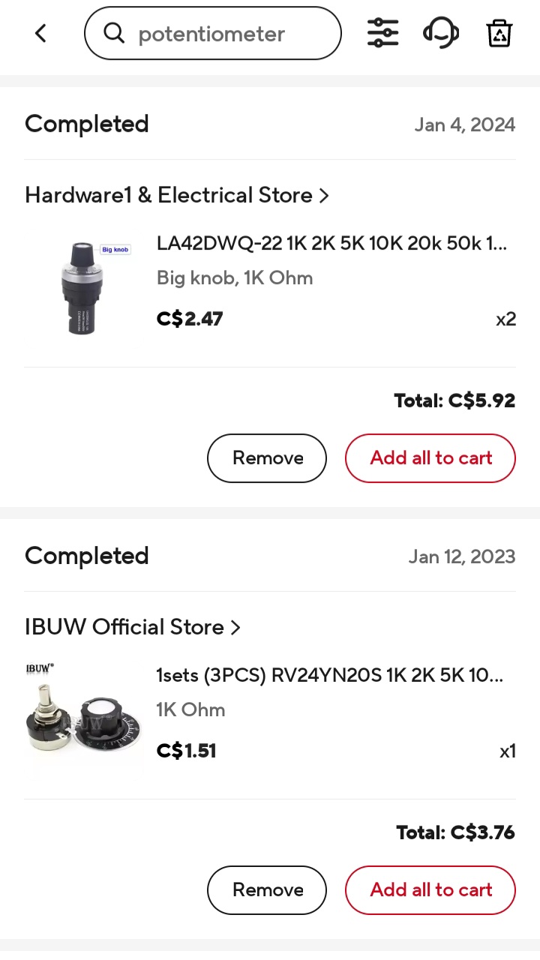Open Hardware1 & Electrical Store page

[169, 195]
